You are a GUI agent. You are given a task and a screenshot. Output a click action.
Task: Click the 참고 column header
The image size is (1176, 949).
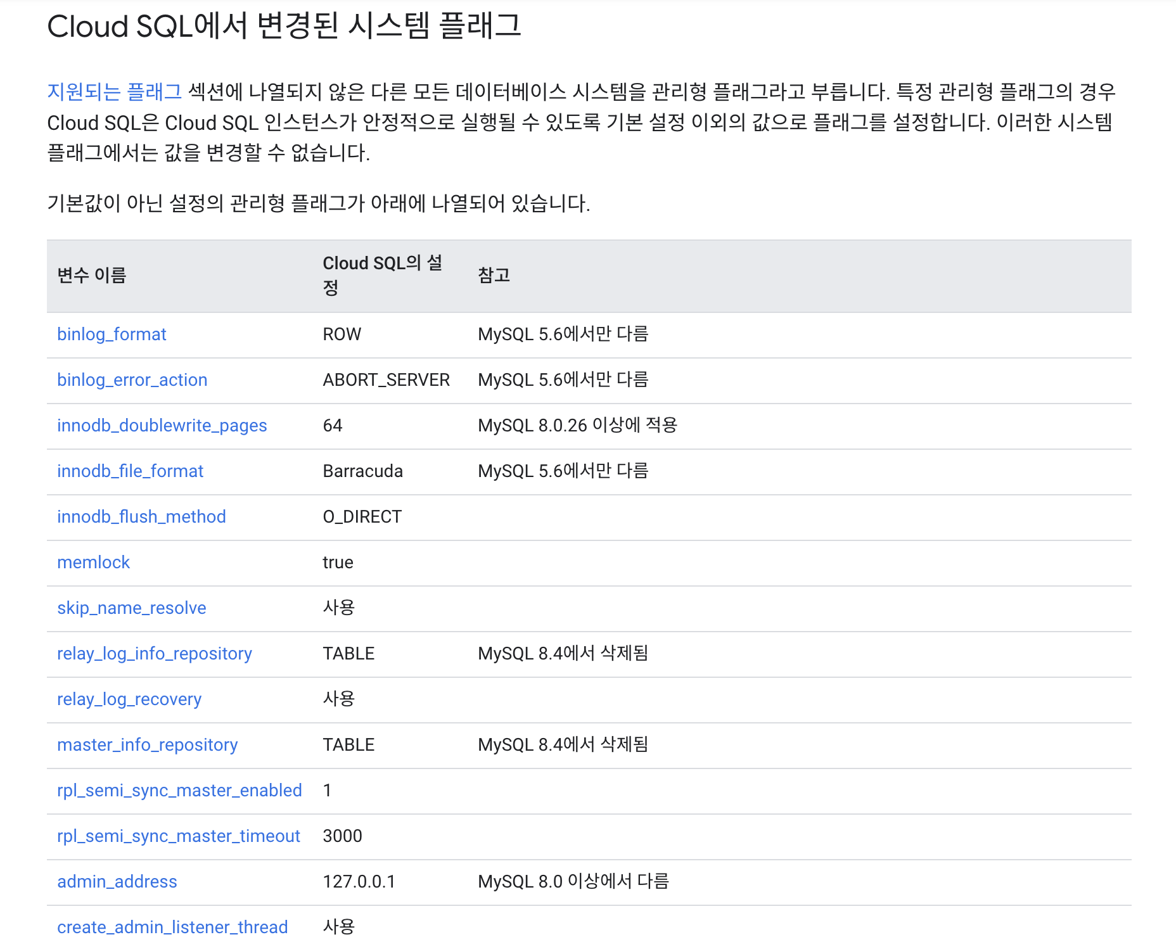click(x=494, y=276)
